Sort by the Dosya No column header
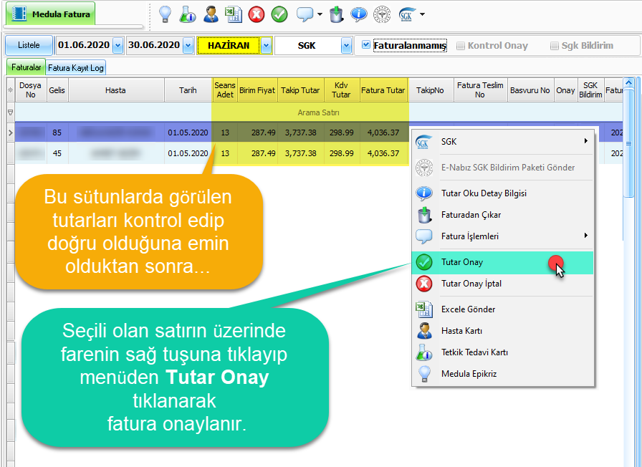The width and height of the screenshot is (642, 467). [x=30, y=90]
